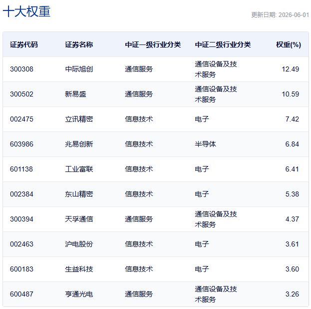This screenshot has height=309, width=311.
Task: Select stock name 东山精密
Action: click(79, 194)
